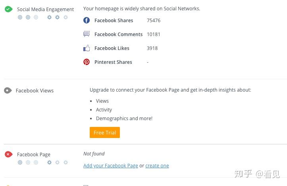Click the Facebook Likes thumbs-up icon
The image size is (287, 186).
point(87,48)
